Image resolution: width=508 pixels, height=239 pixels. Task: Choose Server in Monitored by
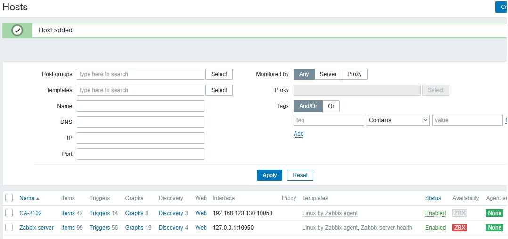(328, 74)
